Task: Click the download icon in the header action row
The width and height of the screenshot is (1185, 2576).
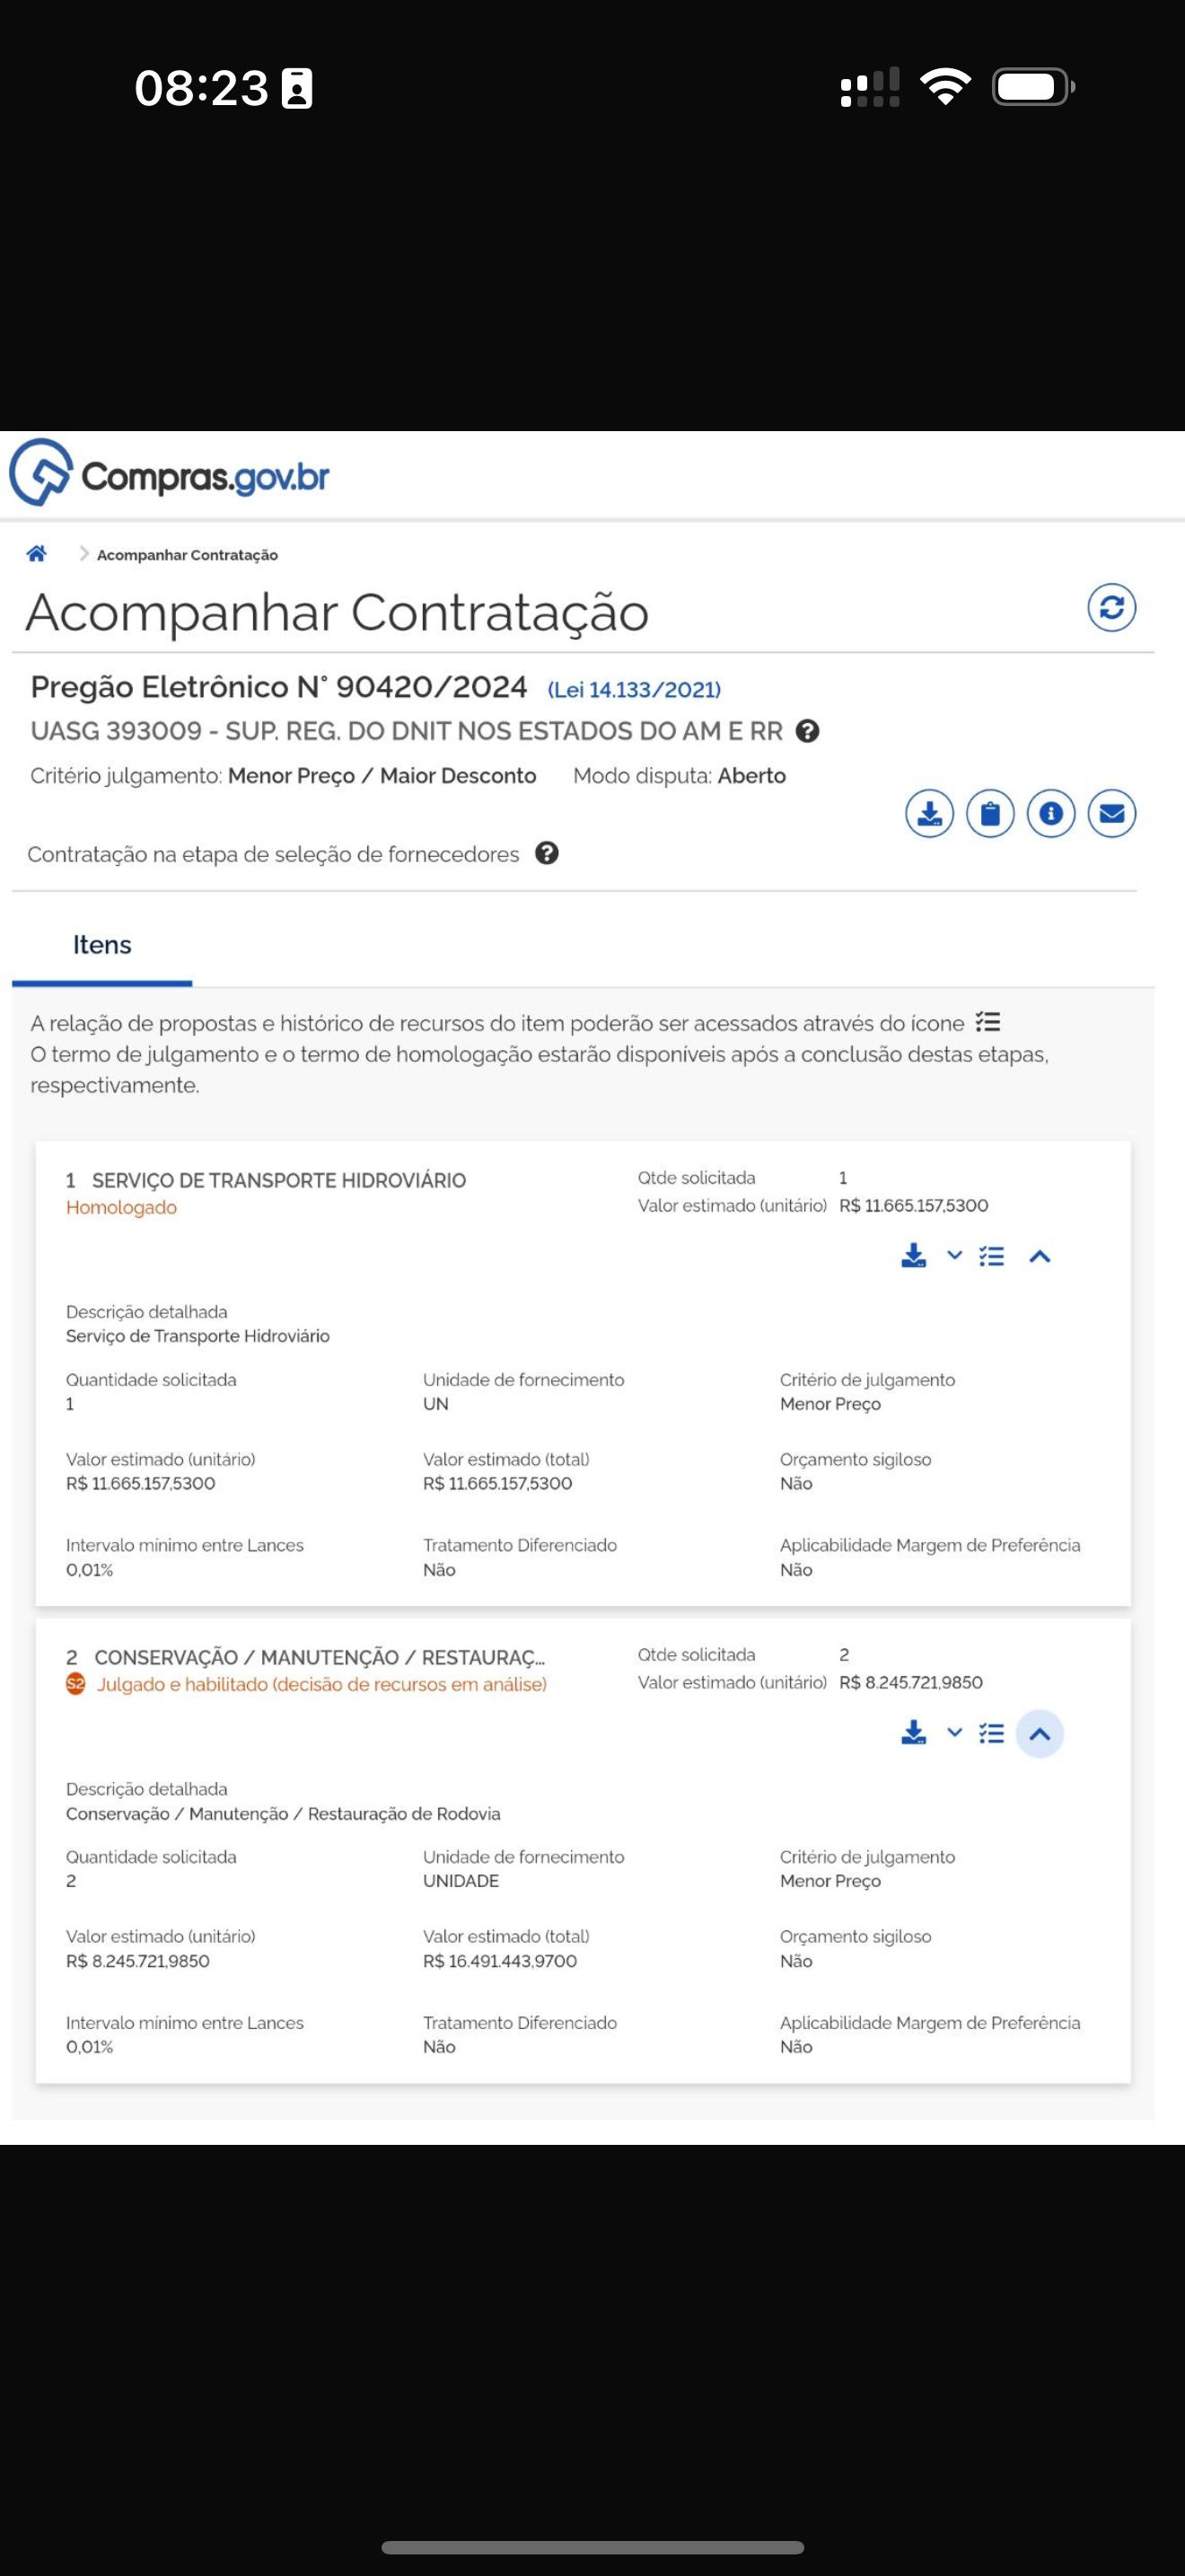Action: pyautogui.click(x=929, y=813)
